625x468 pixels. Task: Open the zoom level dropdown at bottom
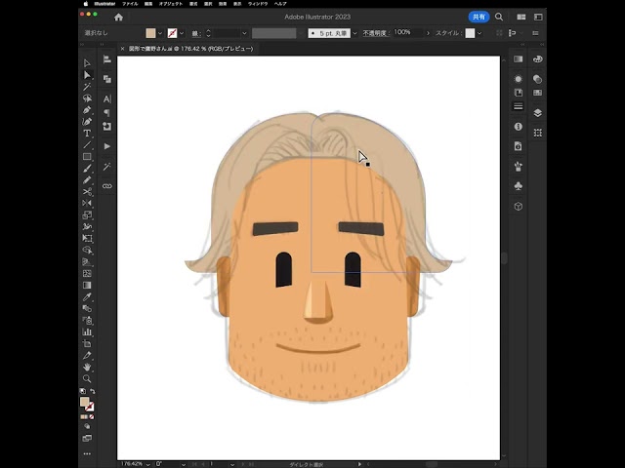pos(147,464)
